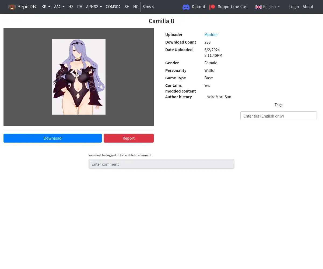The width and height of the screenshot is (323, 269).
Task: Click the Modder uploader link
Action: 211,34
